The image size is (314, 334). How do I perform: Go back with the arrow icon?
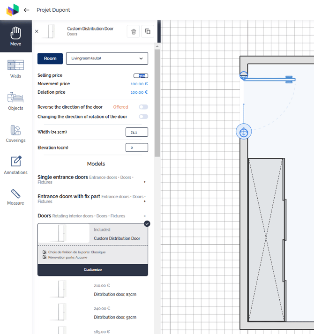26,10
